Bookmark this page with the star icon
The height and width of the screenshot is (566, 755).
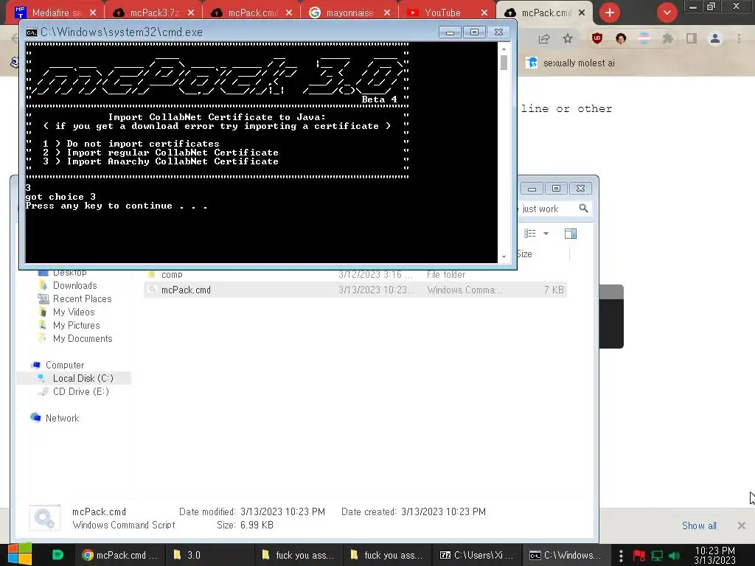[x=568, y=38]
